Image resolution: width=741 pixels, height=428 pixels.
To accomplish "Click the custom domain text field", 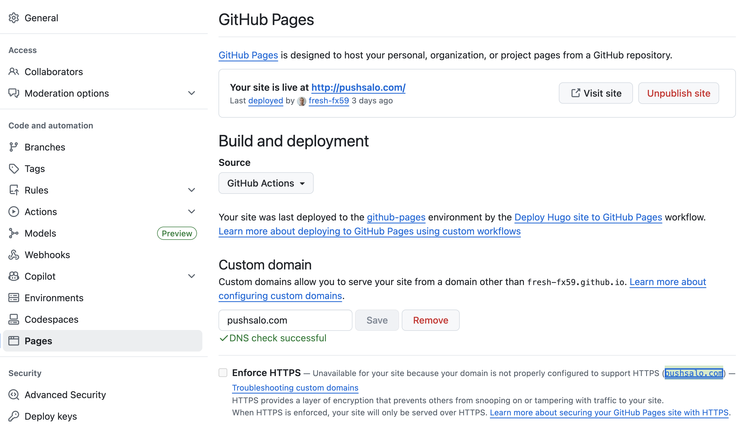I will (x=285, y=320).
